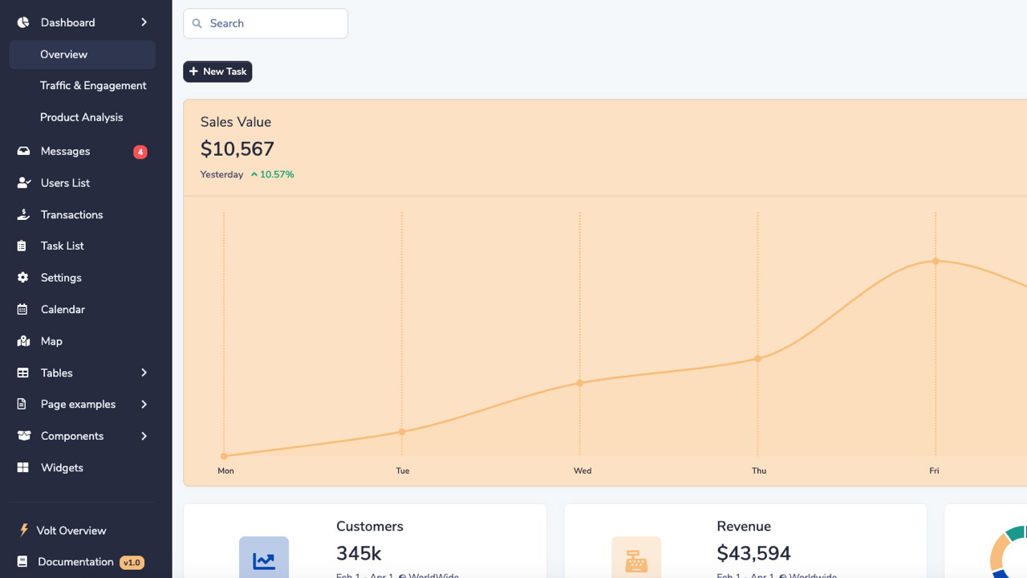1027x578 pixels.
Task: Go to Traffic & Engagement page
Action: point(93,85)
